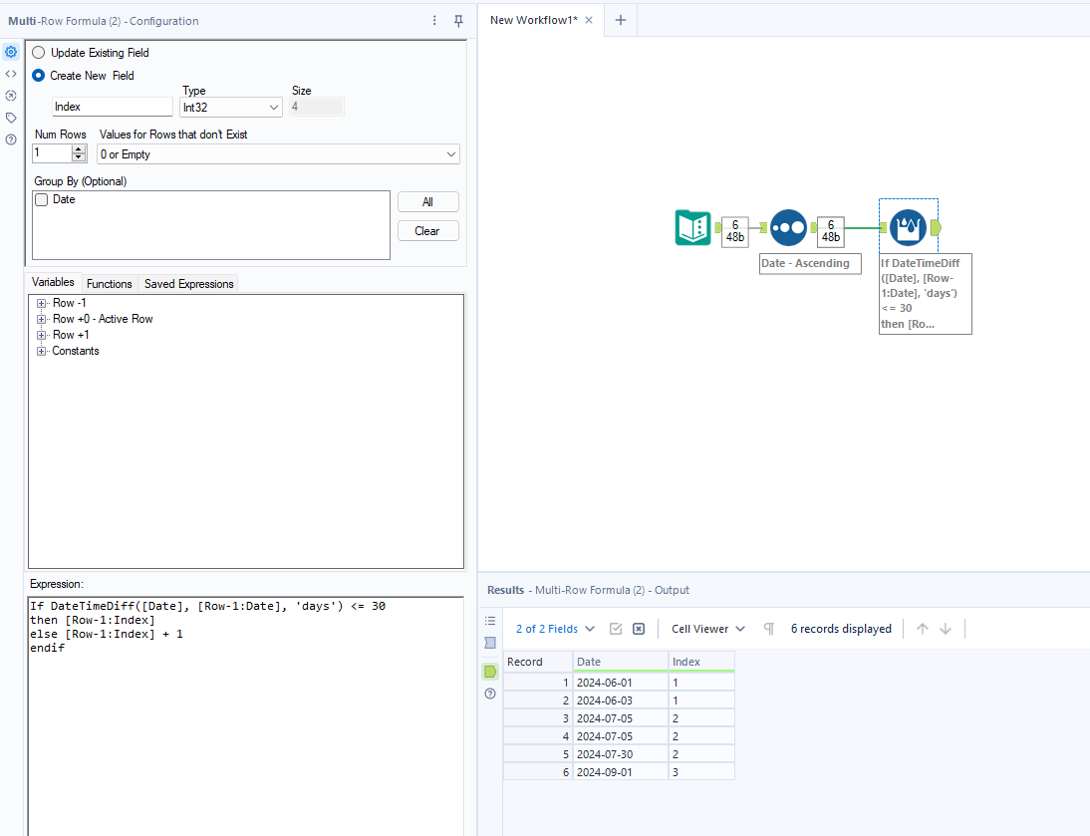Select the Update Existing Field option

coord(39,53)
